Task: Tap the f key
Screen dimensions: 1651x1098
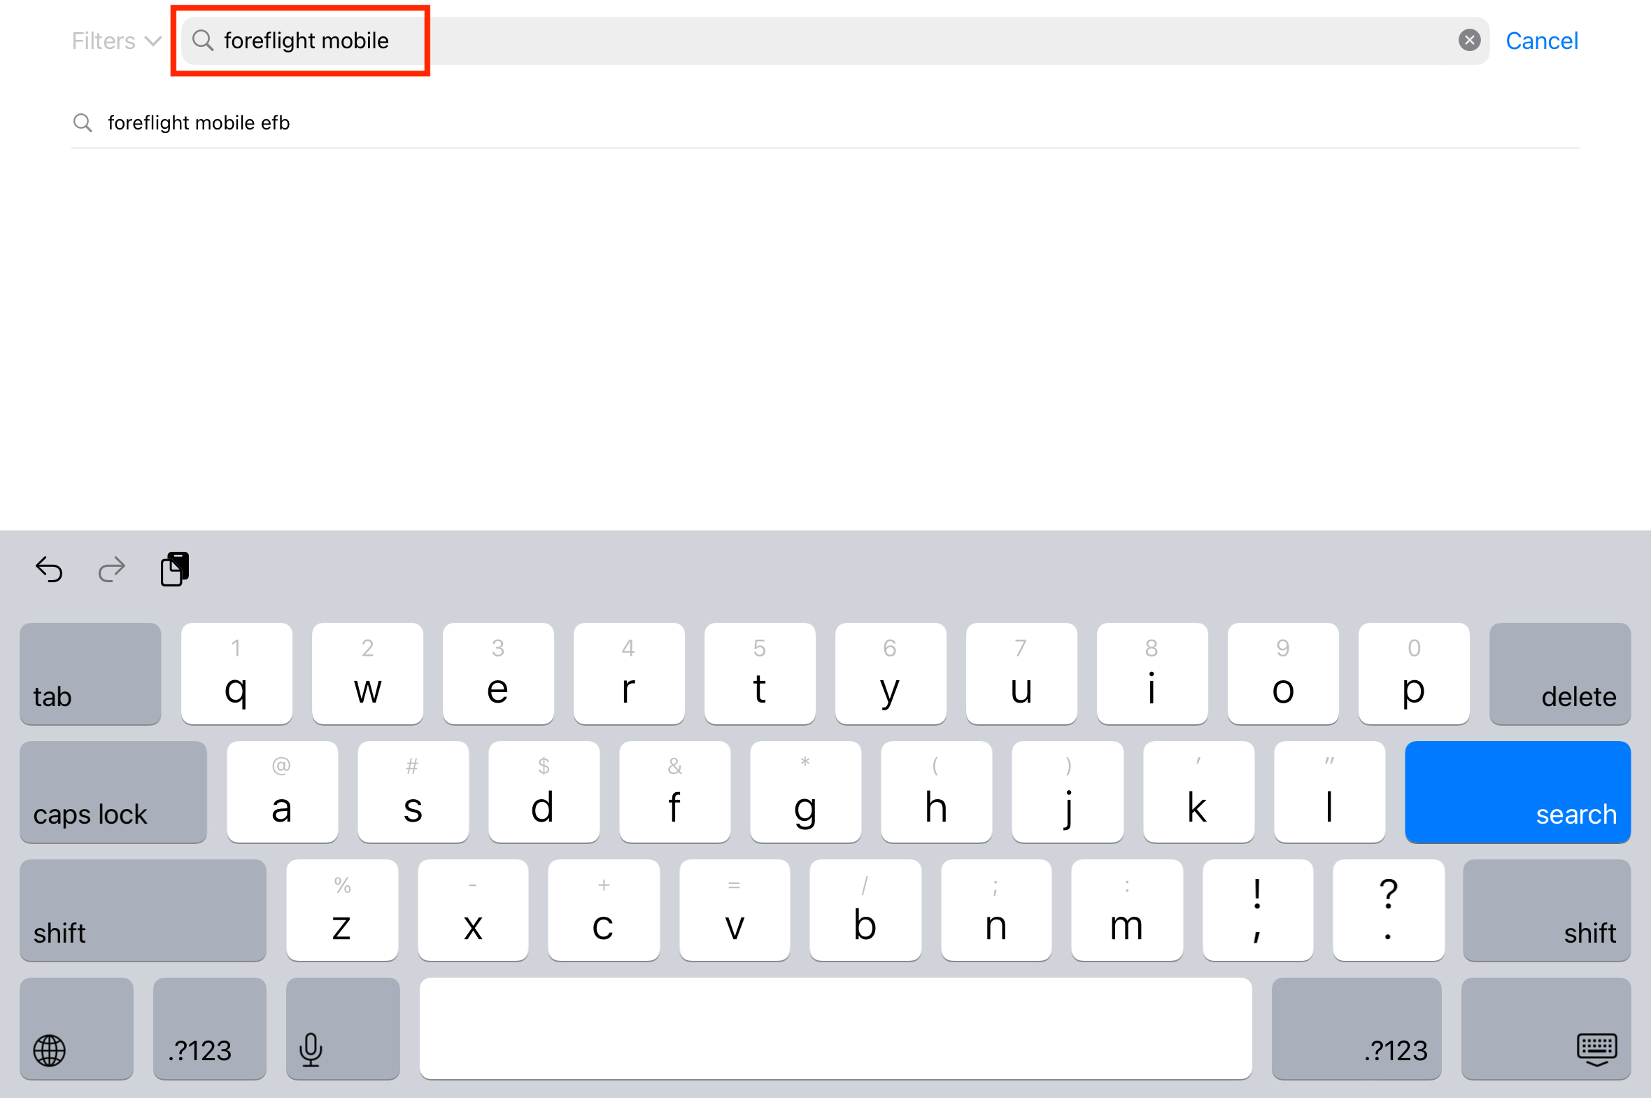Action: point(674,792)
